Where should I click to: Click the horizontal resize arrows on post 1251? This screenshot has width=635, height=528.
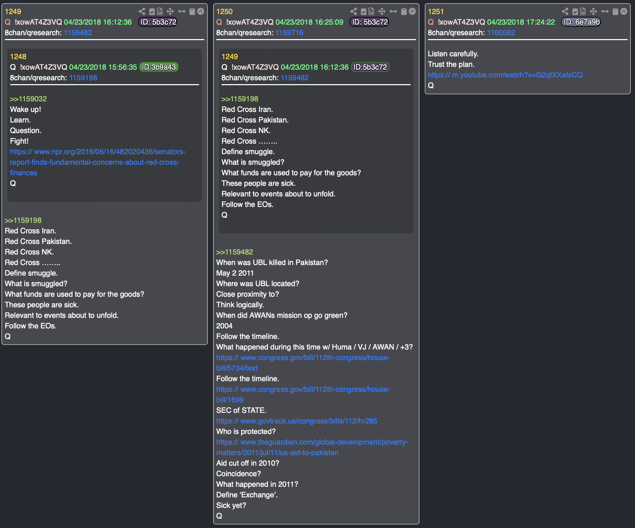(x=605, y=12)
